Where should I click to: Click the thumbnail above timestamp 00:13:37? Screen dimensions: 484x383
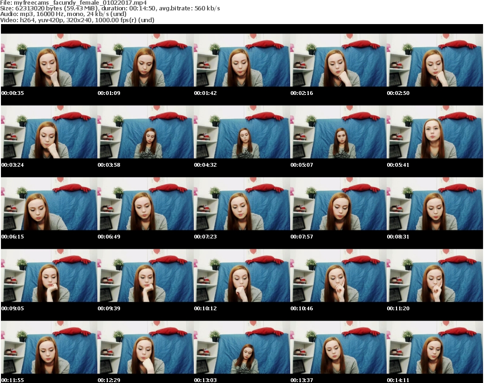click(x=338, y=348)
